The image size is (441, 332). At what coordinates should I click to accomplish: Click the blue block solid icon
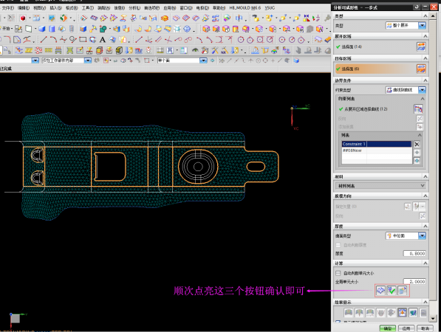42,29
